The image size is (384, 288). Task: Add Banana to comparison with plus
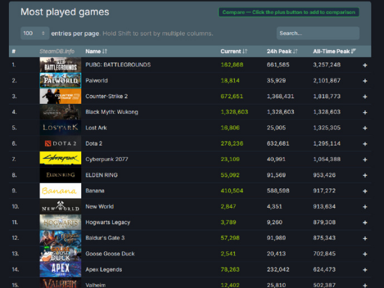point(365,191)
